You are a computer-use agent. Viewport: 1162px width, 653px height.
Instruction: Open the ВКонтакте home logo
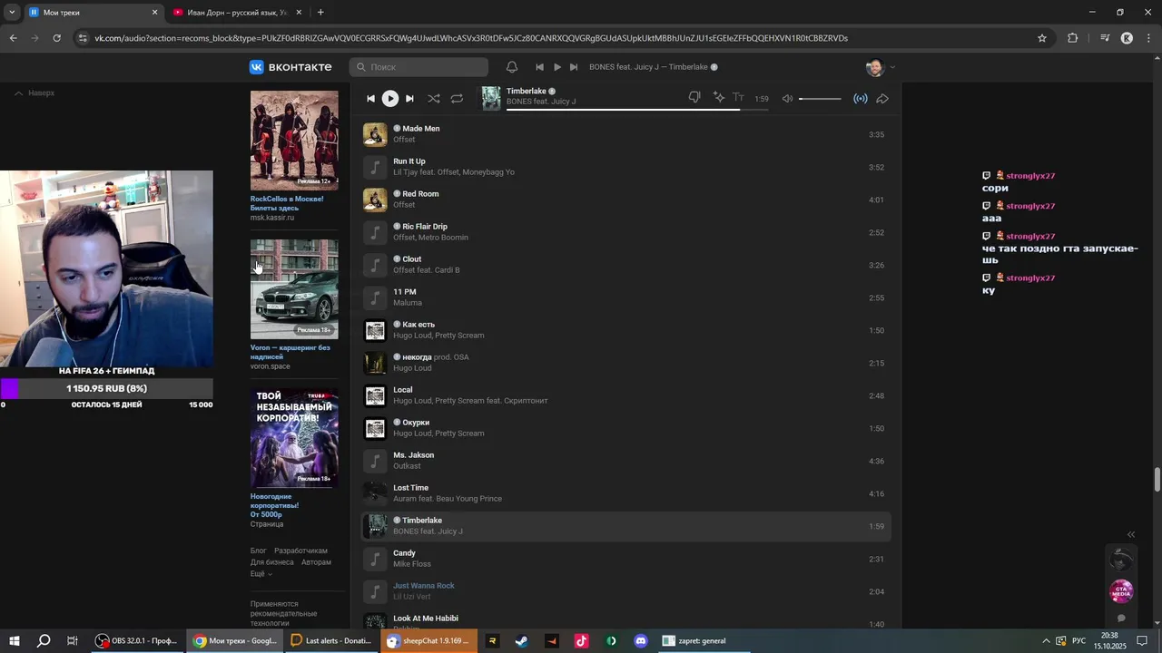point(290,67)
